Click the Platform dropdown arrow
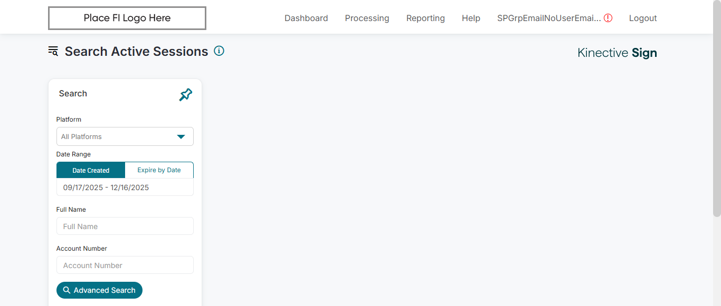The height and width of the screenshot is (306, 721). 181,136
